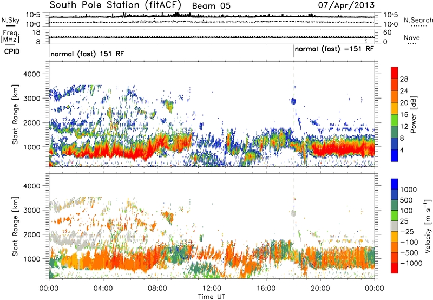Click the CPID change marker line at 18:00
433x300 pixels.
click(x=293, y=51)
